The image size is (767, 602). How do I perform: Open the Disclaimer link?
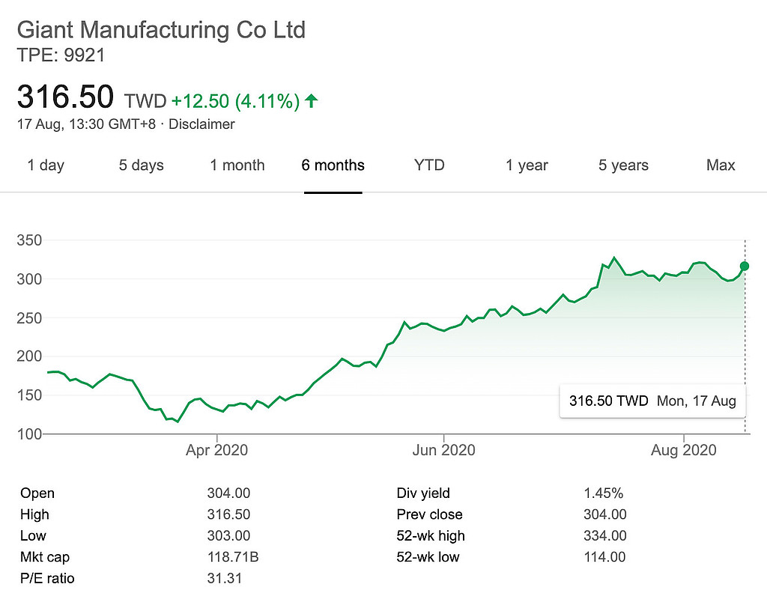click(x=201, y=124)
